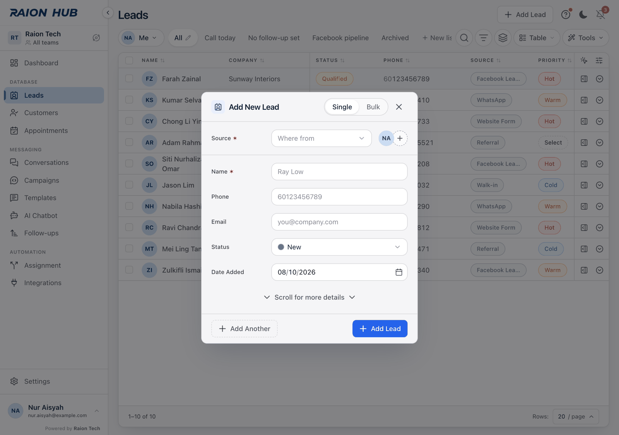Screen dimensions: 619x435
Task: Click the blue Add Lead button in dialog
Action: [380, 329]
